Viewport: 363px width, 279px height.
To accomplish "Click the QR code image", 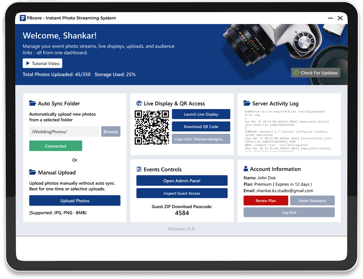I will [152, 128].
